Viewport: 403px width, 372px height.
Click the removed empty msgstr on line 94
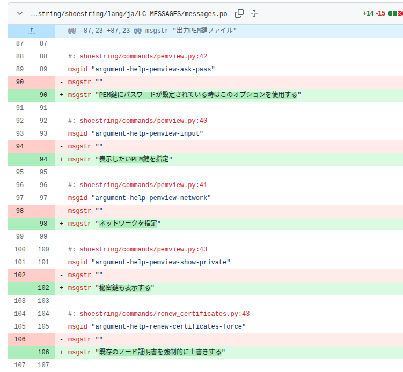click(x=85, y=146)
